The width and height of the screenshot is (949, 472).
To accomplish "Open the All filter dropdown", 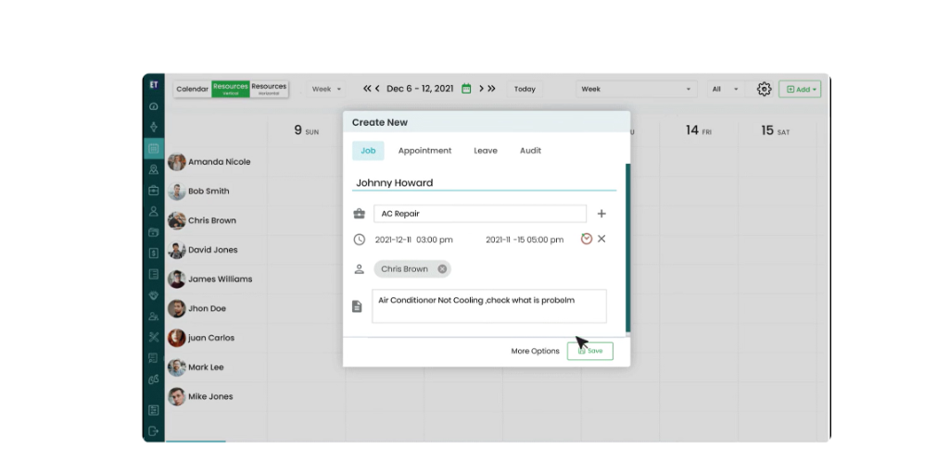I will (x=725, y=89).
